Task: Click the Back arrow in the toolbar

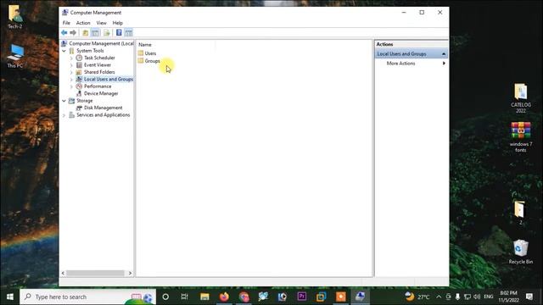Action: click(64, 32)
